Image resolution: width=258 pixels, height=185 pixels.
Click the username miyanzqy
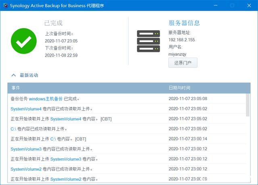click(x=177, y=54)
